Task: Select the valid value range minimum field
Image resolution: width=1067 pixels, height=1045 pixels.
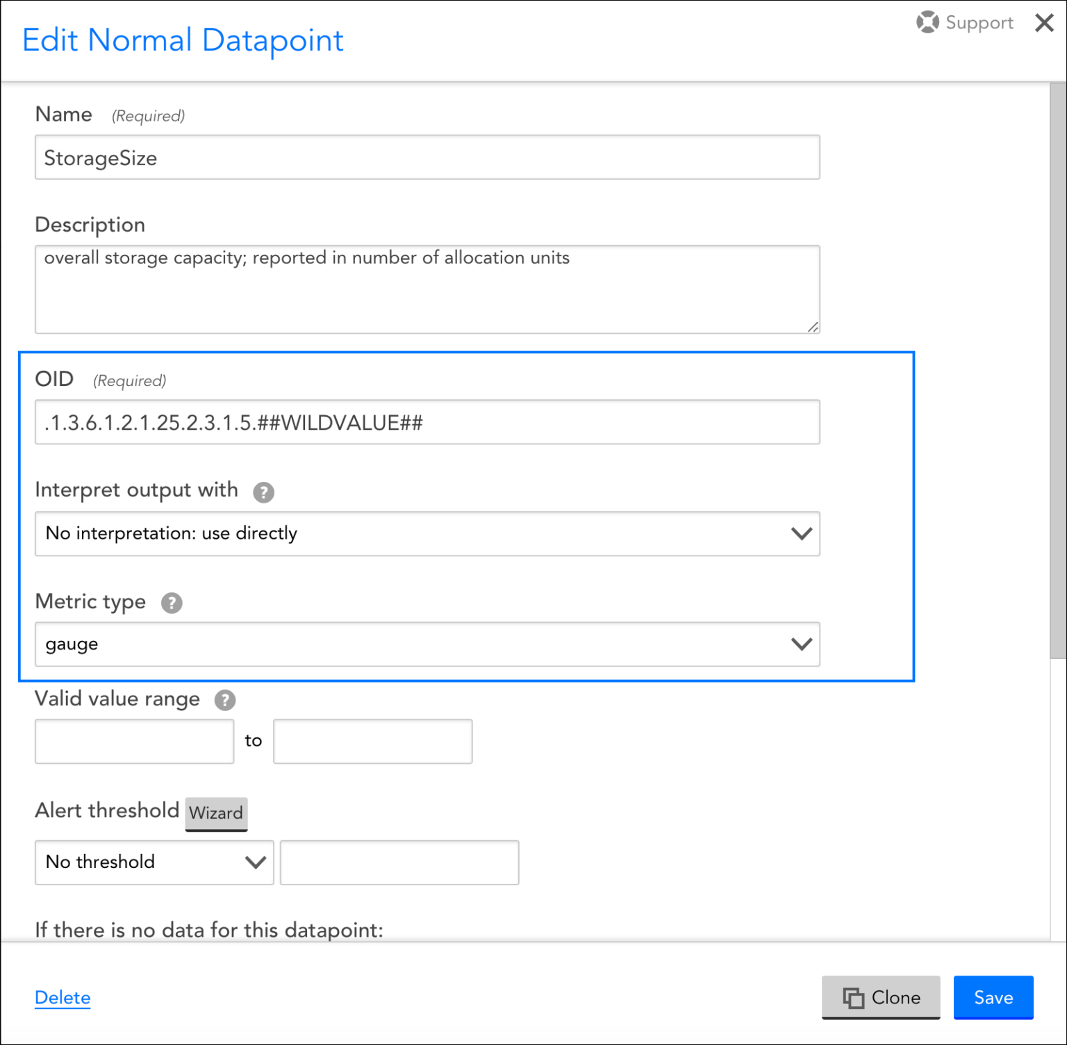Action: [134, 742]
